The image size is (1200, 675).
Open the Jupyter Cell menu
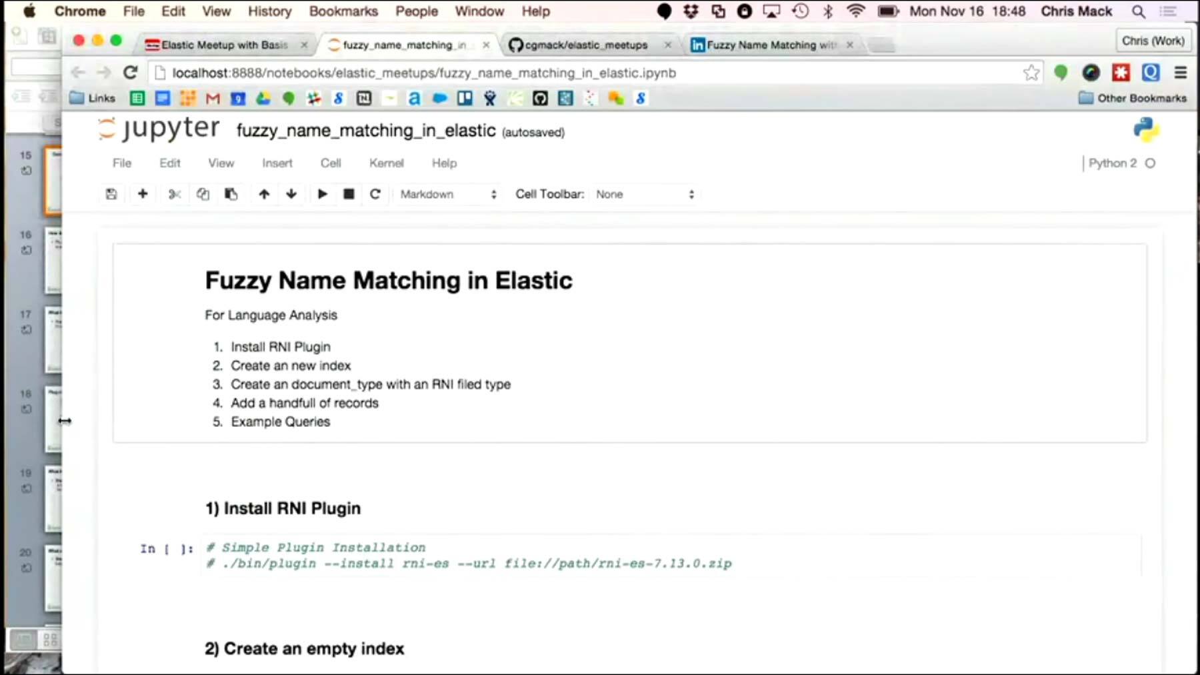(331, 163)
